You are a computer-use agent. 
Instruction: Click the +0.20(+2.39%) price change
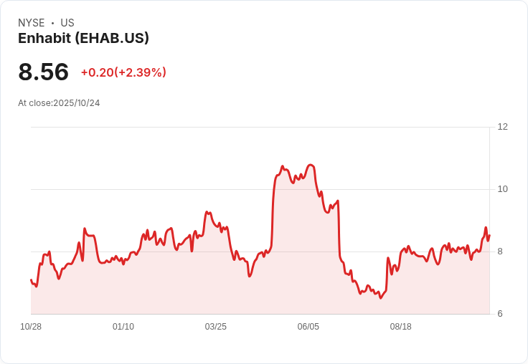pos(123,72)
